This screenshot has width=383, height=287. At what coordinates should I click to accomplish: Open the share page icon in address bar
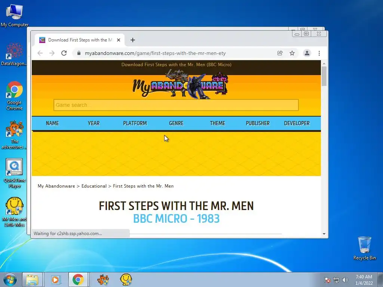coord(280,53)
